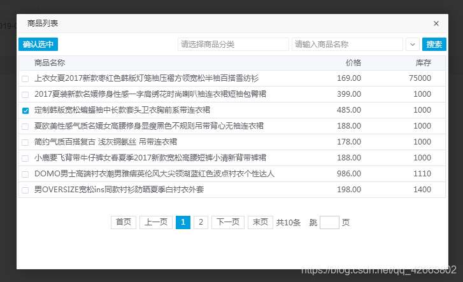Click the stock value 1110
463x282 pixels.
tap(422, 174)
